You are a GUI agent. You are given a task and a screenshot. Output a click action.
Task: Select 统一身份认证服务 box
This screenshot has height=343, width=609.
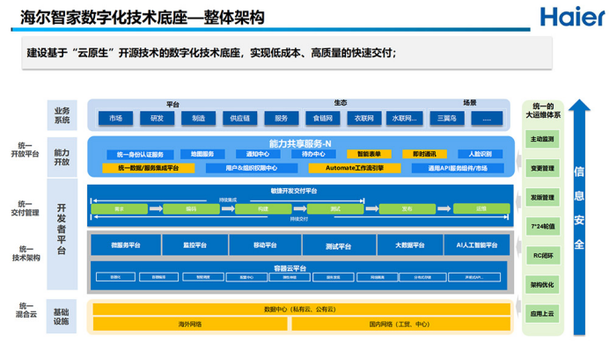coord(140,155)
